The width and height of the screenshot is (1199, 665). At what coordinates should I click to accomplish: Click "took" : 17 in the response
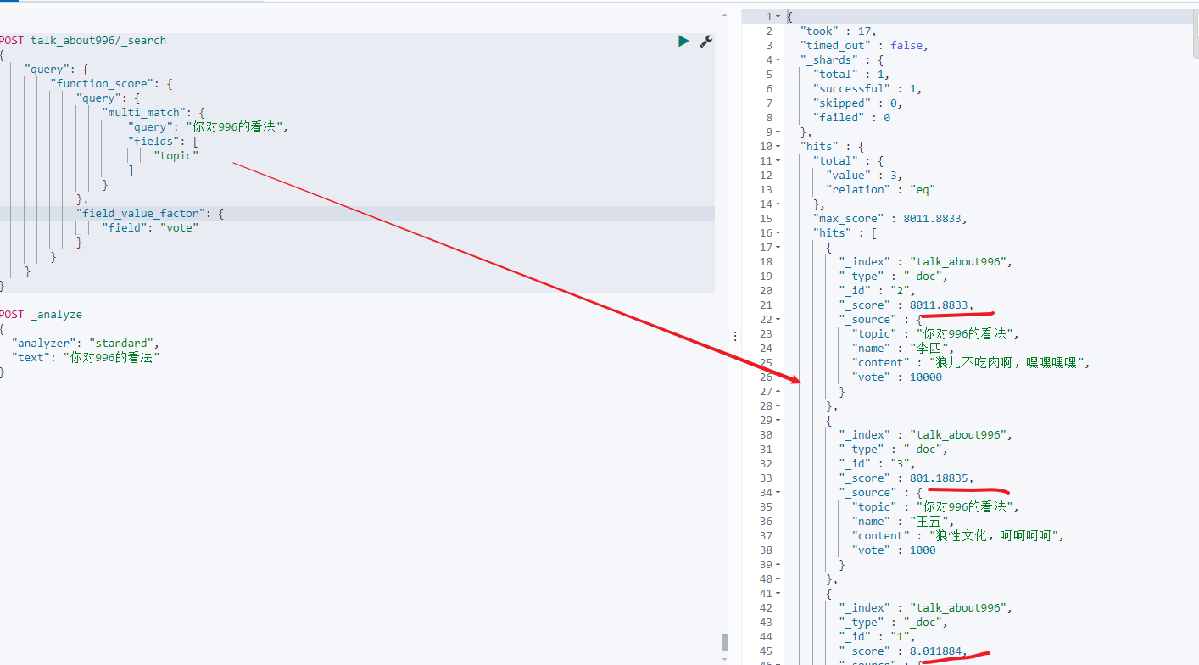coord(839,31)
